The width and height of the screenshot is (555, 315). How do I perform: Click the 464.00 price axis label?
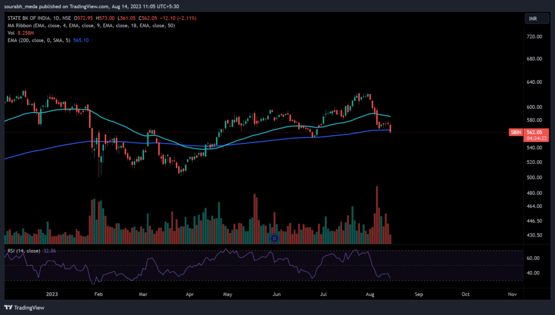tap(534, 206)
